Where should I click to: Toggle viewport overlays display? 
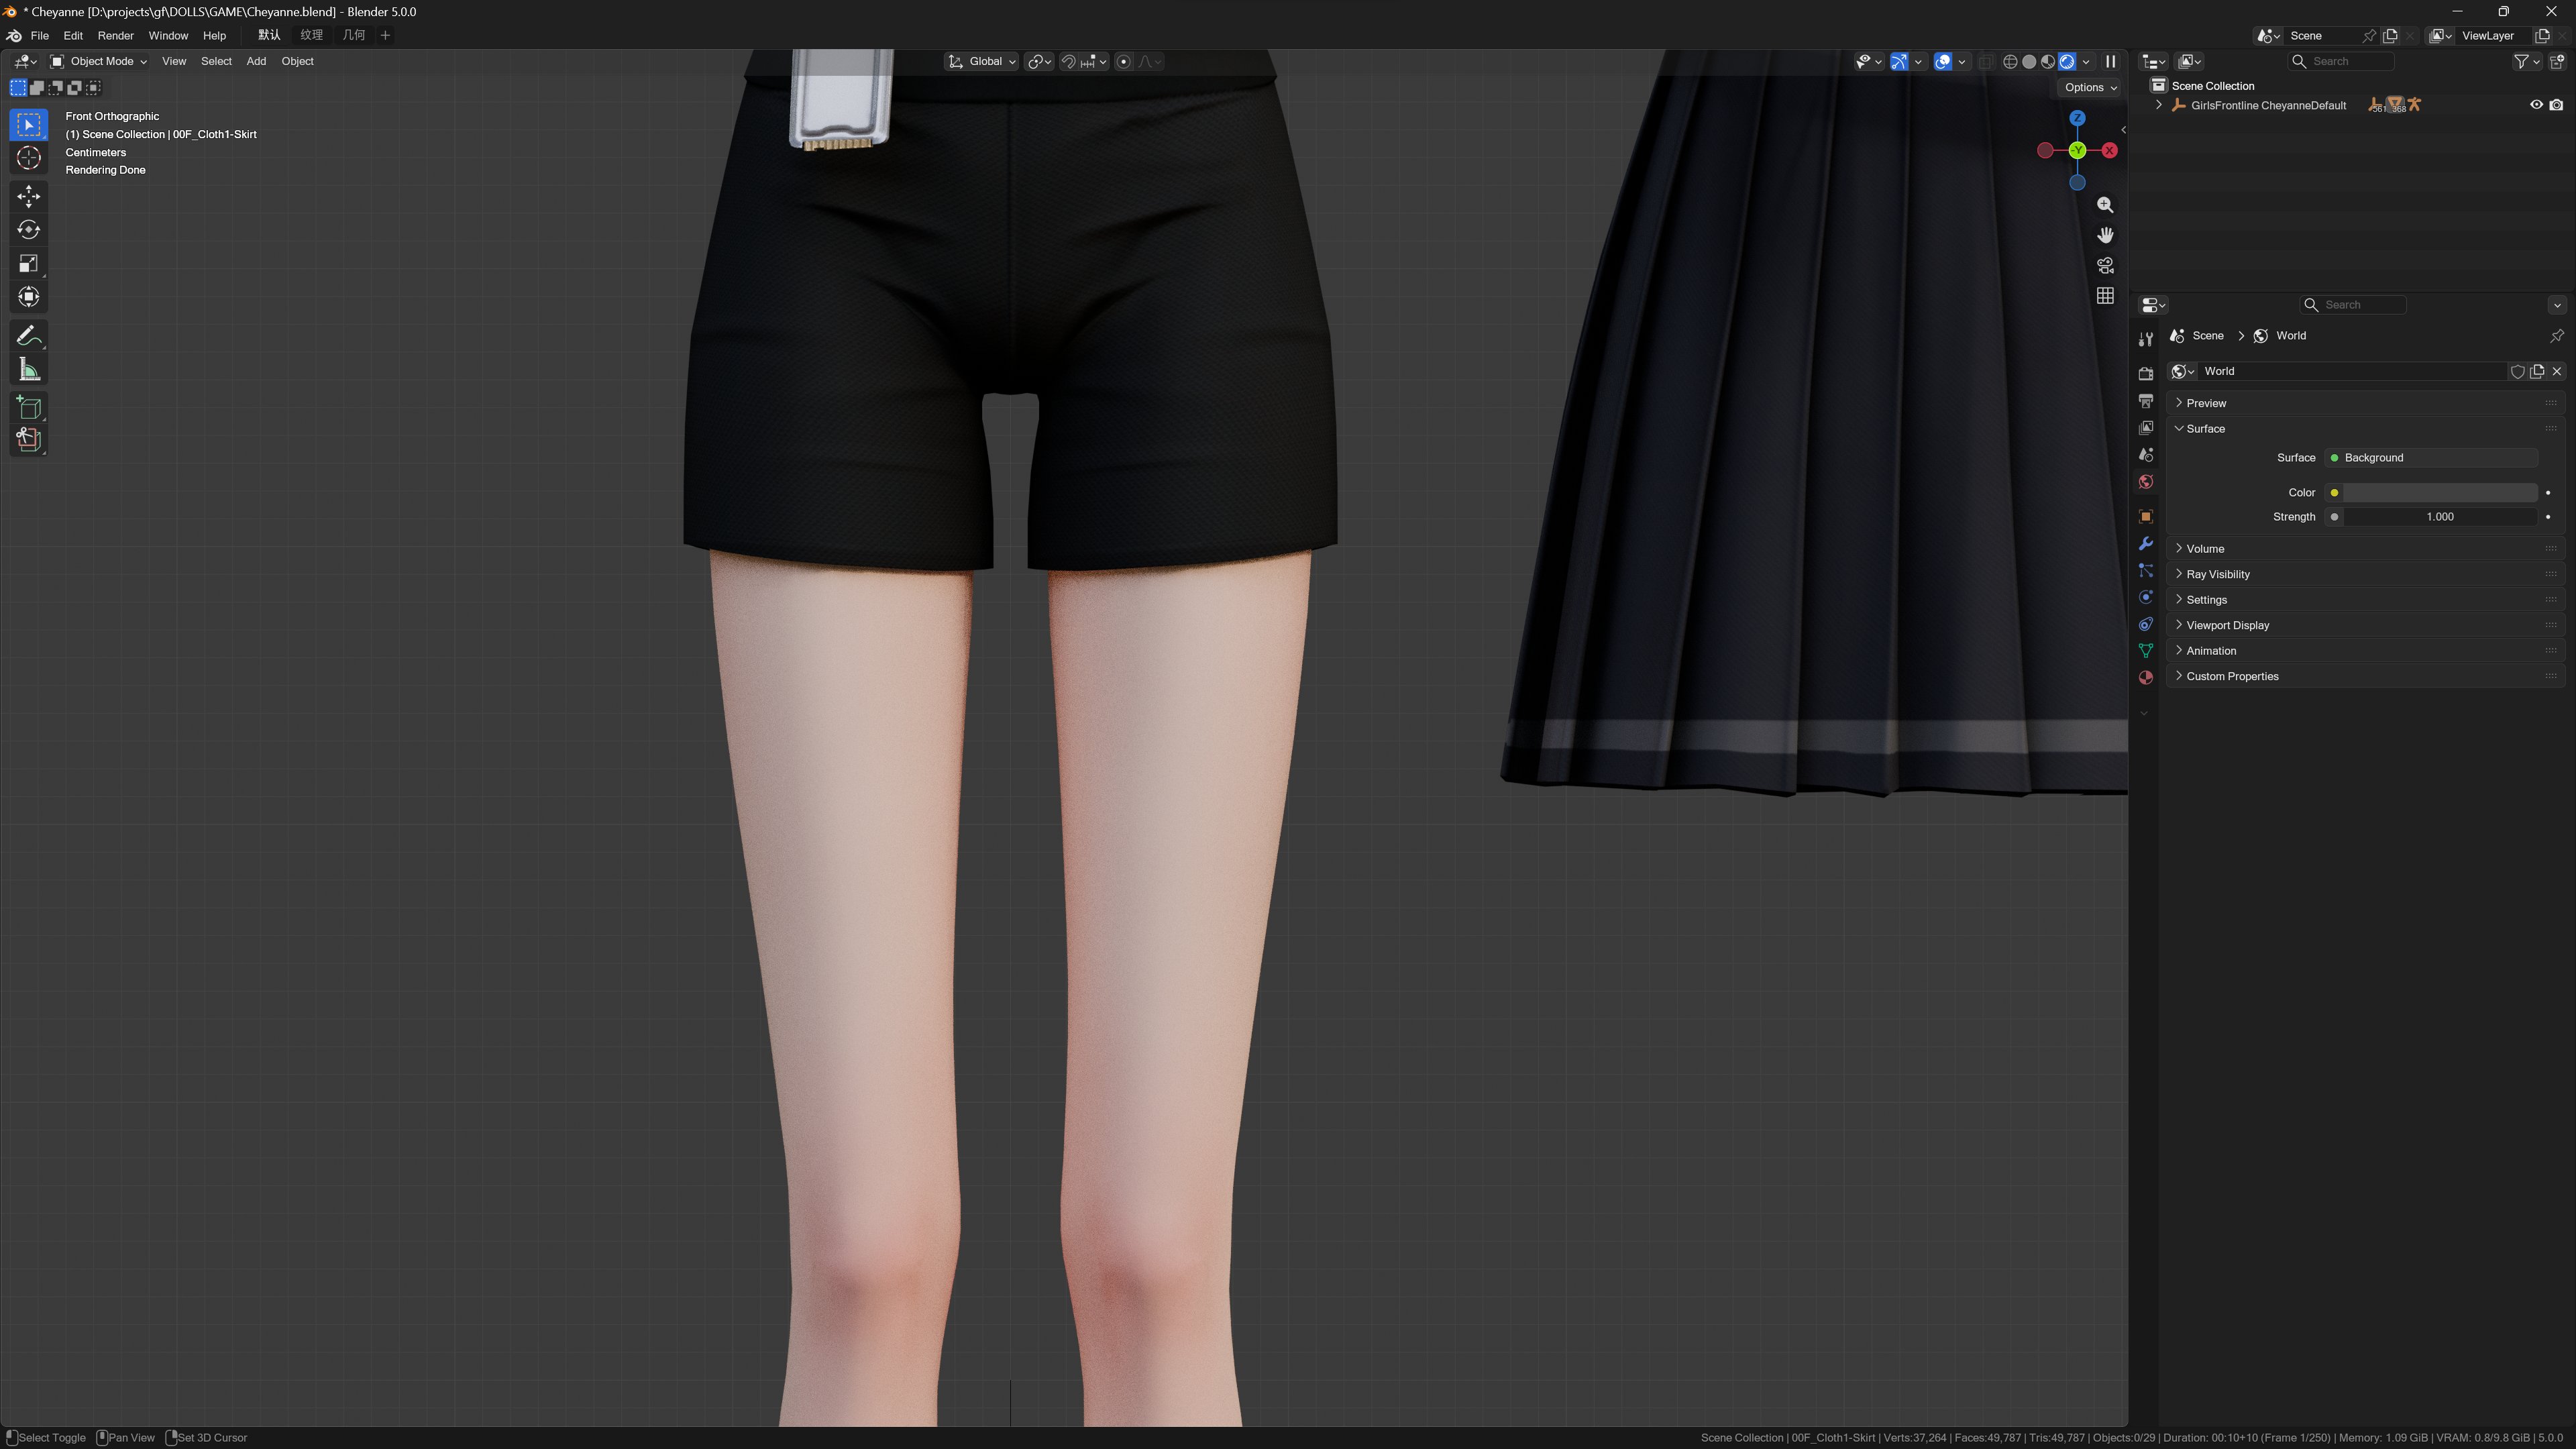pos(1942,62)
